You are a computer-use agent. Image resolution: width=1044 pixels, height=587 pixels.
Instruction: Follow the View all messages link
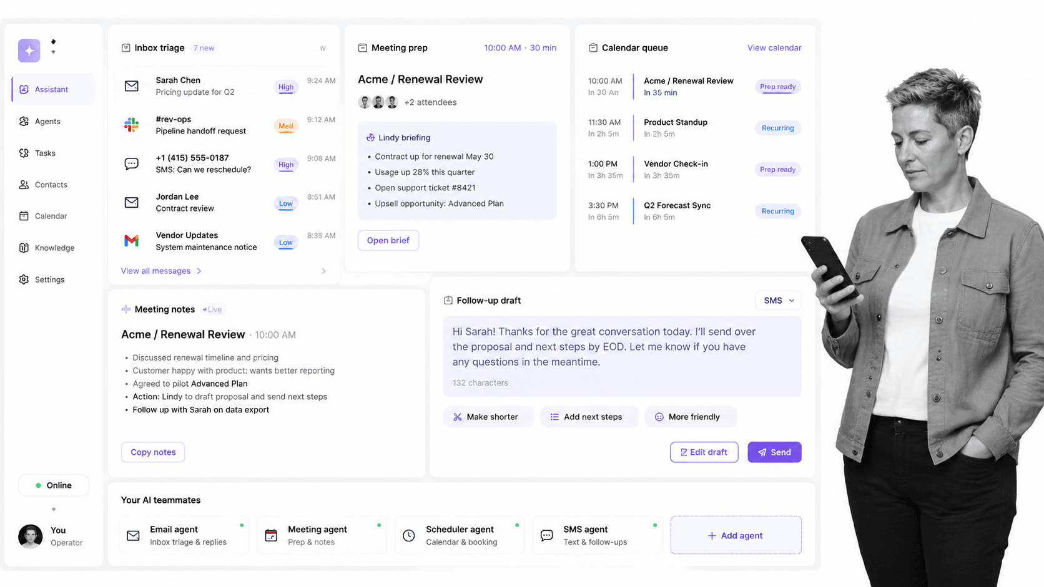pos(161,271)
